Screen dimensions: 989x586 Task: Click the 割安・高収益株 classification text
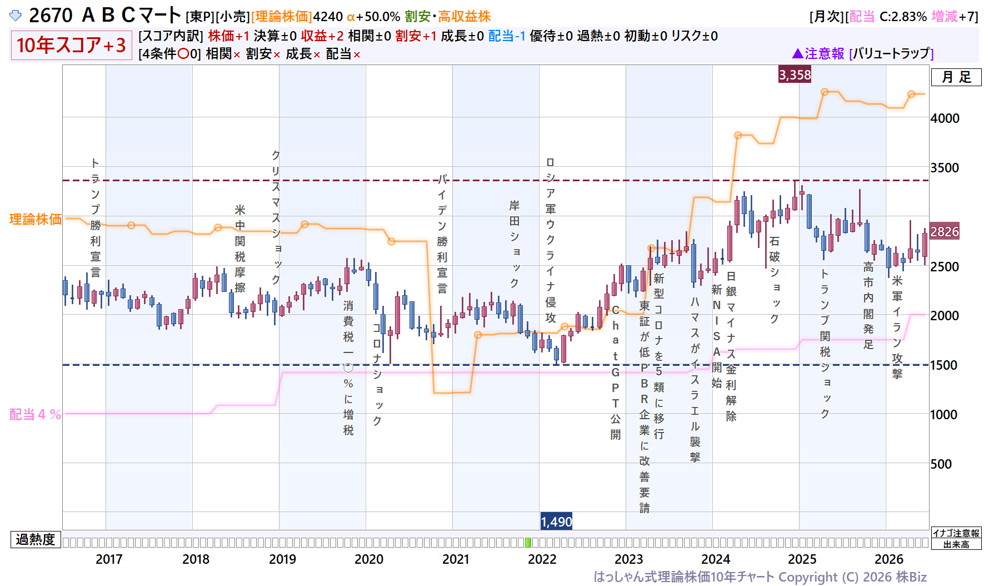[x=447, y=17]
